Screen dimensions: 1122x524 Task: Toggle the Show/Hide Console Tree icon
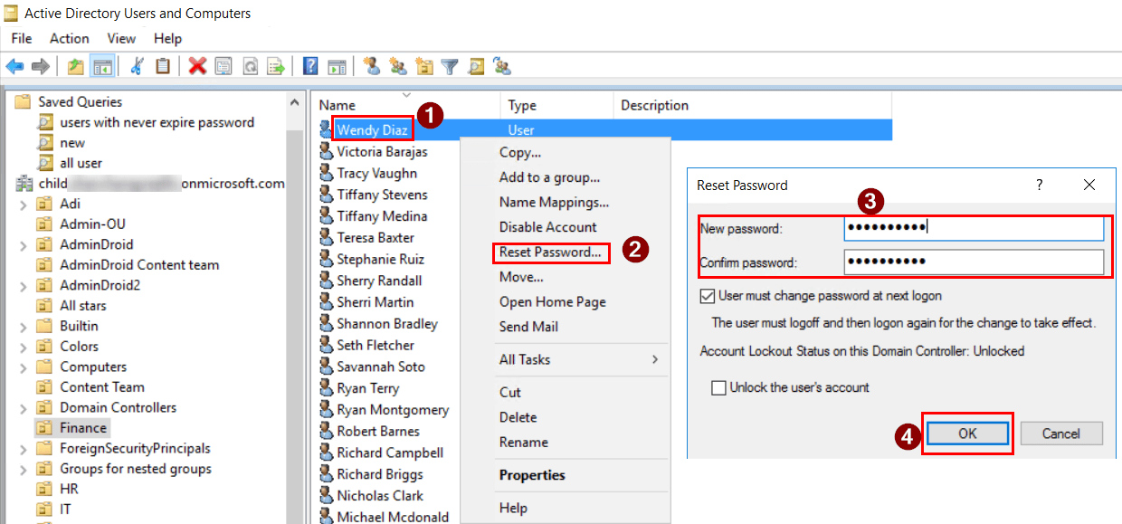102,65
